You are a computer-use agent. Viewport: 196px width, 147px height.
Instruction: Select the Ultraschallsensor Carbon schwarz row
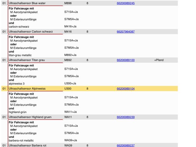(31, 32)
